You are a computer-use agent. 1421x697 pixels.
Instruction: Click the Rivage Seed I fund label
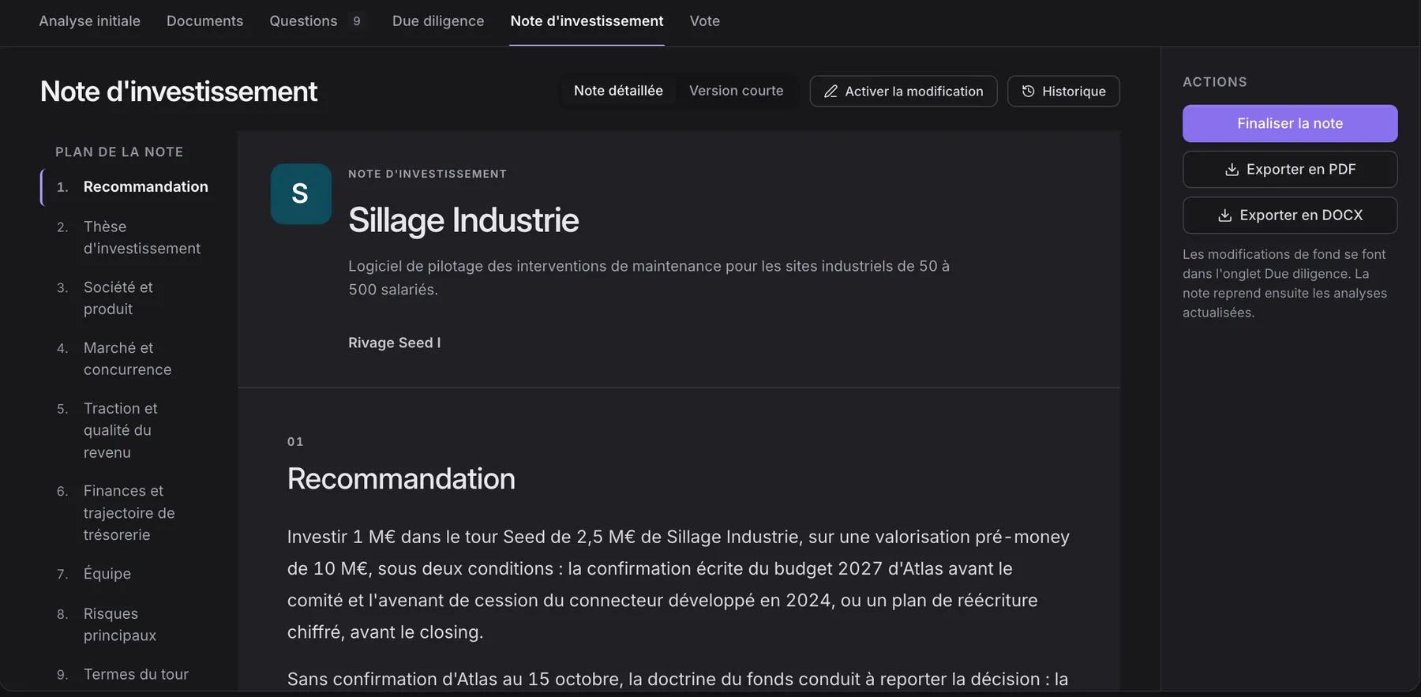point(395,343)
